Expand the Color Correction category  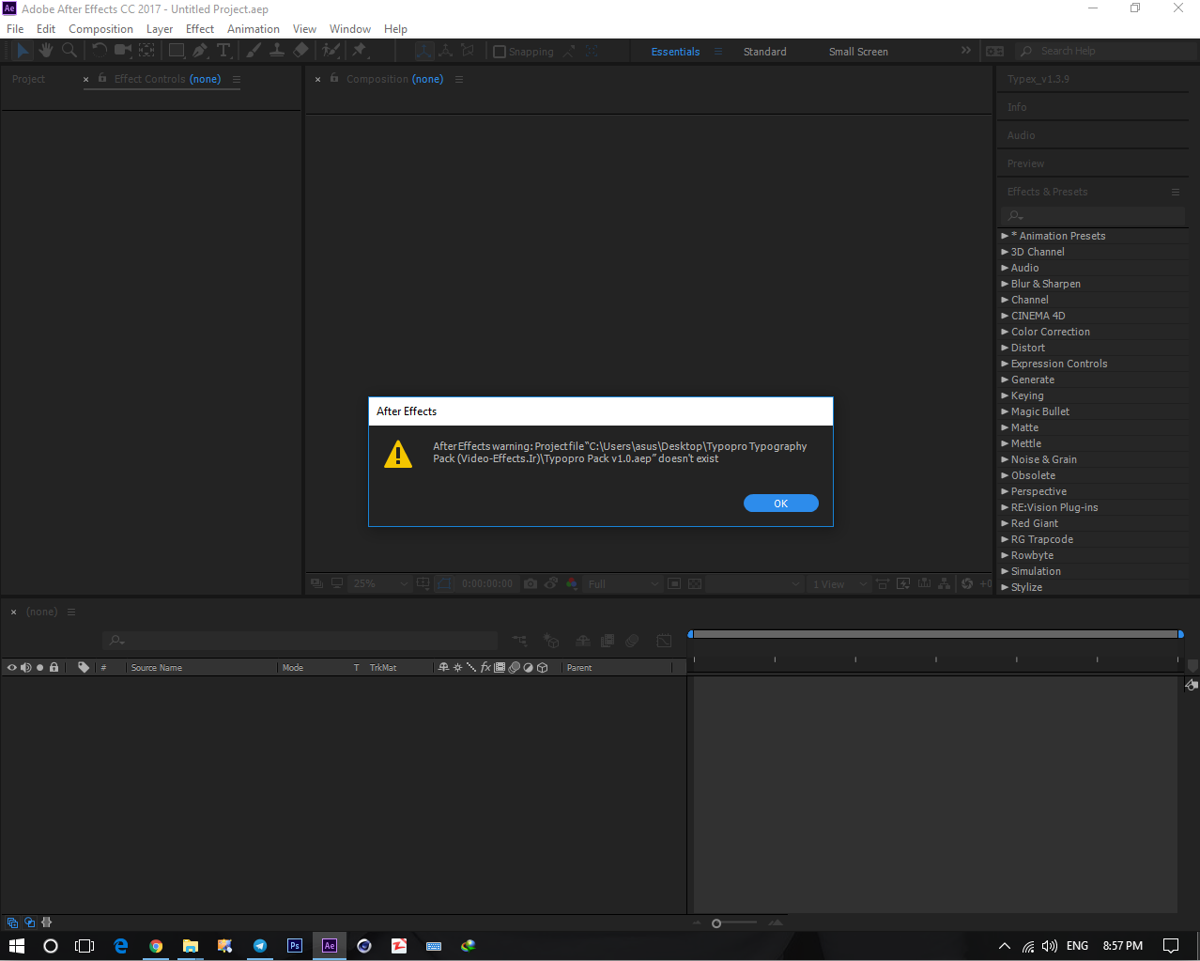pos(1005,332)
